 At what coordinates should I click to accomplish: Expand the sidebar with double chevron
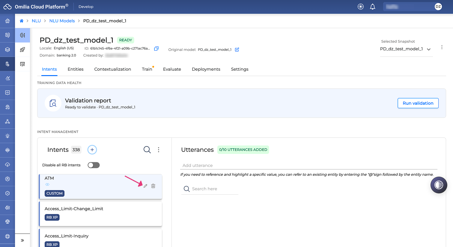(22, 240)
